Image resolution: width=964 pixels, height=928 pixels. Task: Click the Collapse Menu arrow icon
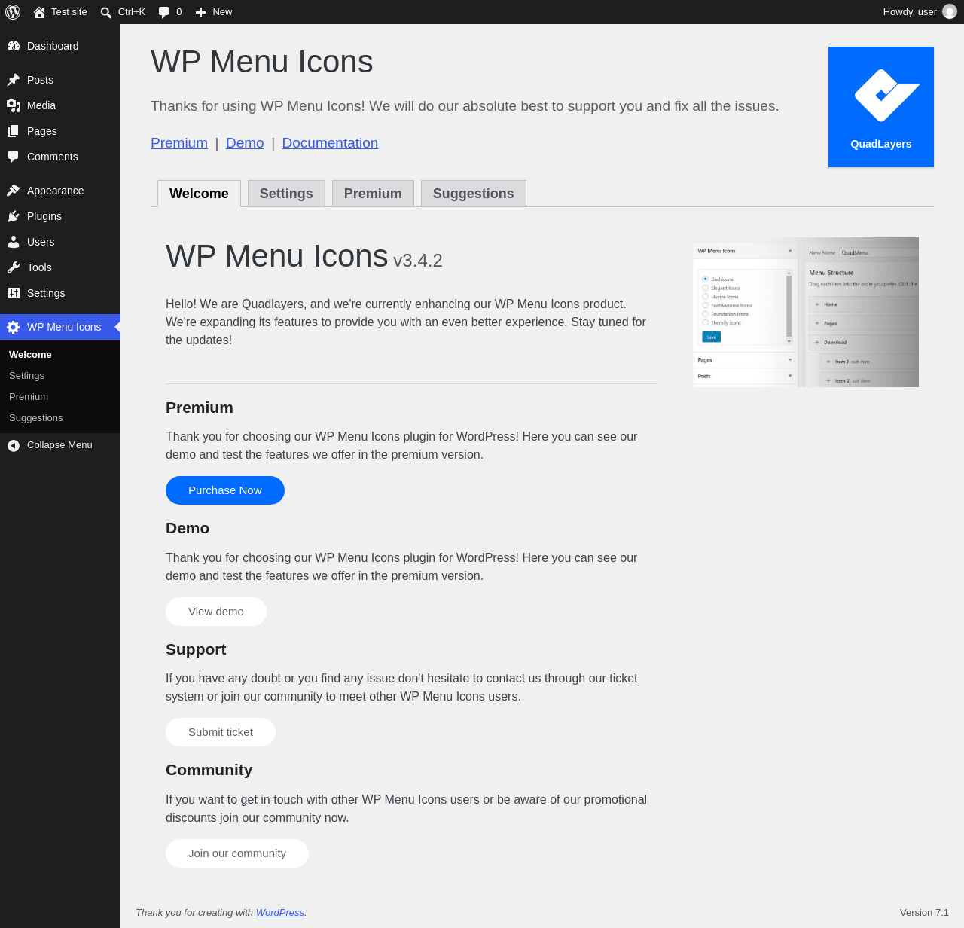(14, 446)
